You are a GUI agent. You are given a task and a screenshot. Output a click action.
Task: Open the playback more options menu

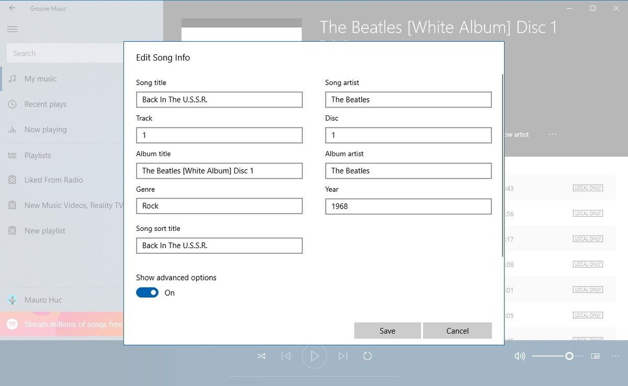[615, 356]
